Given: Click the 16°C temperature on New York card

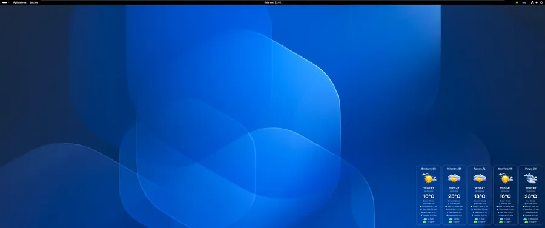Looking at the screenshot, I should tap(505, 196).
